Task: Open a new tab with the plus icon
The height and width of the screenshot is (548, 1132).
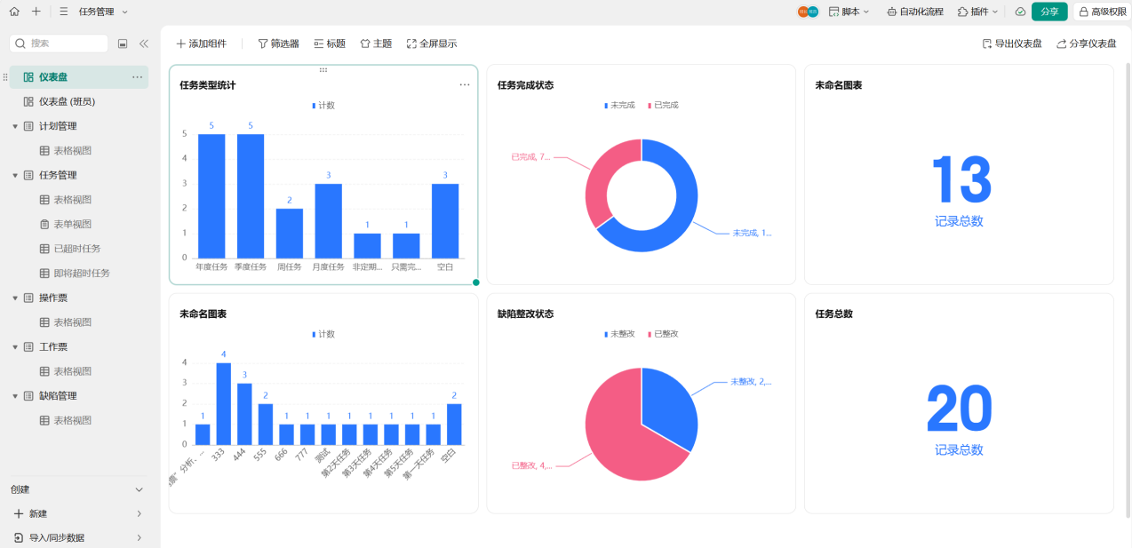Action: pyautogui.click(x=34, y=12)
